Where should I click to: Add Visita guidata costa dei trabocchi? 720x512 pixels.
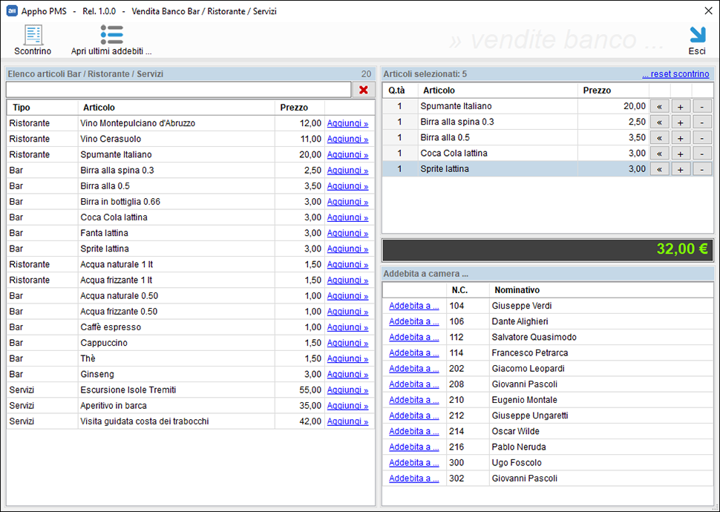[x=347, y=421]
